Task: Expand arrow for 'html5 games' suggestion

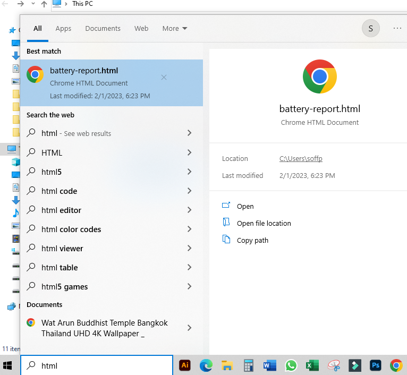Action: click(190, 287)
